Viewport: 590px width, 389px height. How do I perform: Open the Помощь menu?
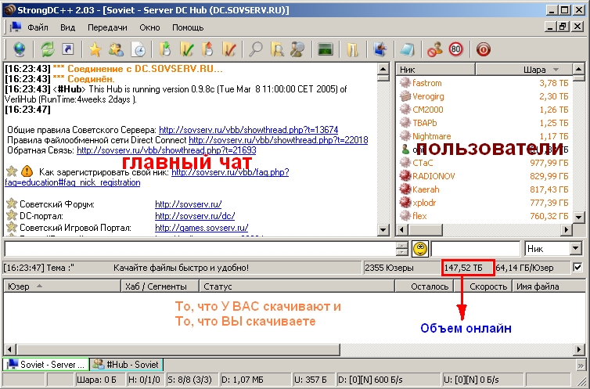click(x=188, y=27)
